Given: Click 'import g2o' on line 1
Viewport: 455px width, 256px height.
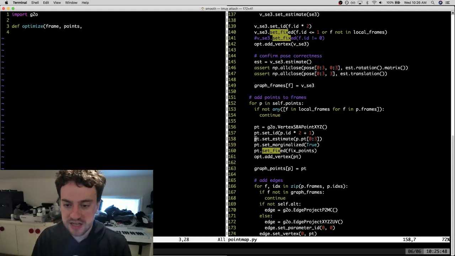Looking at the screenshot, I should pyautogui.click(x=25, y=14).
